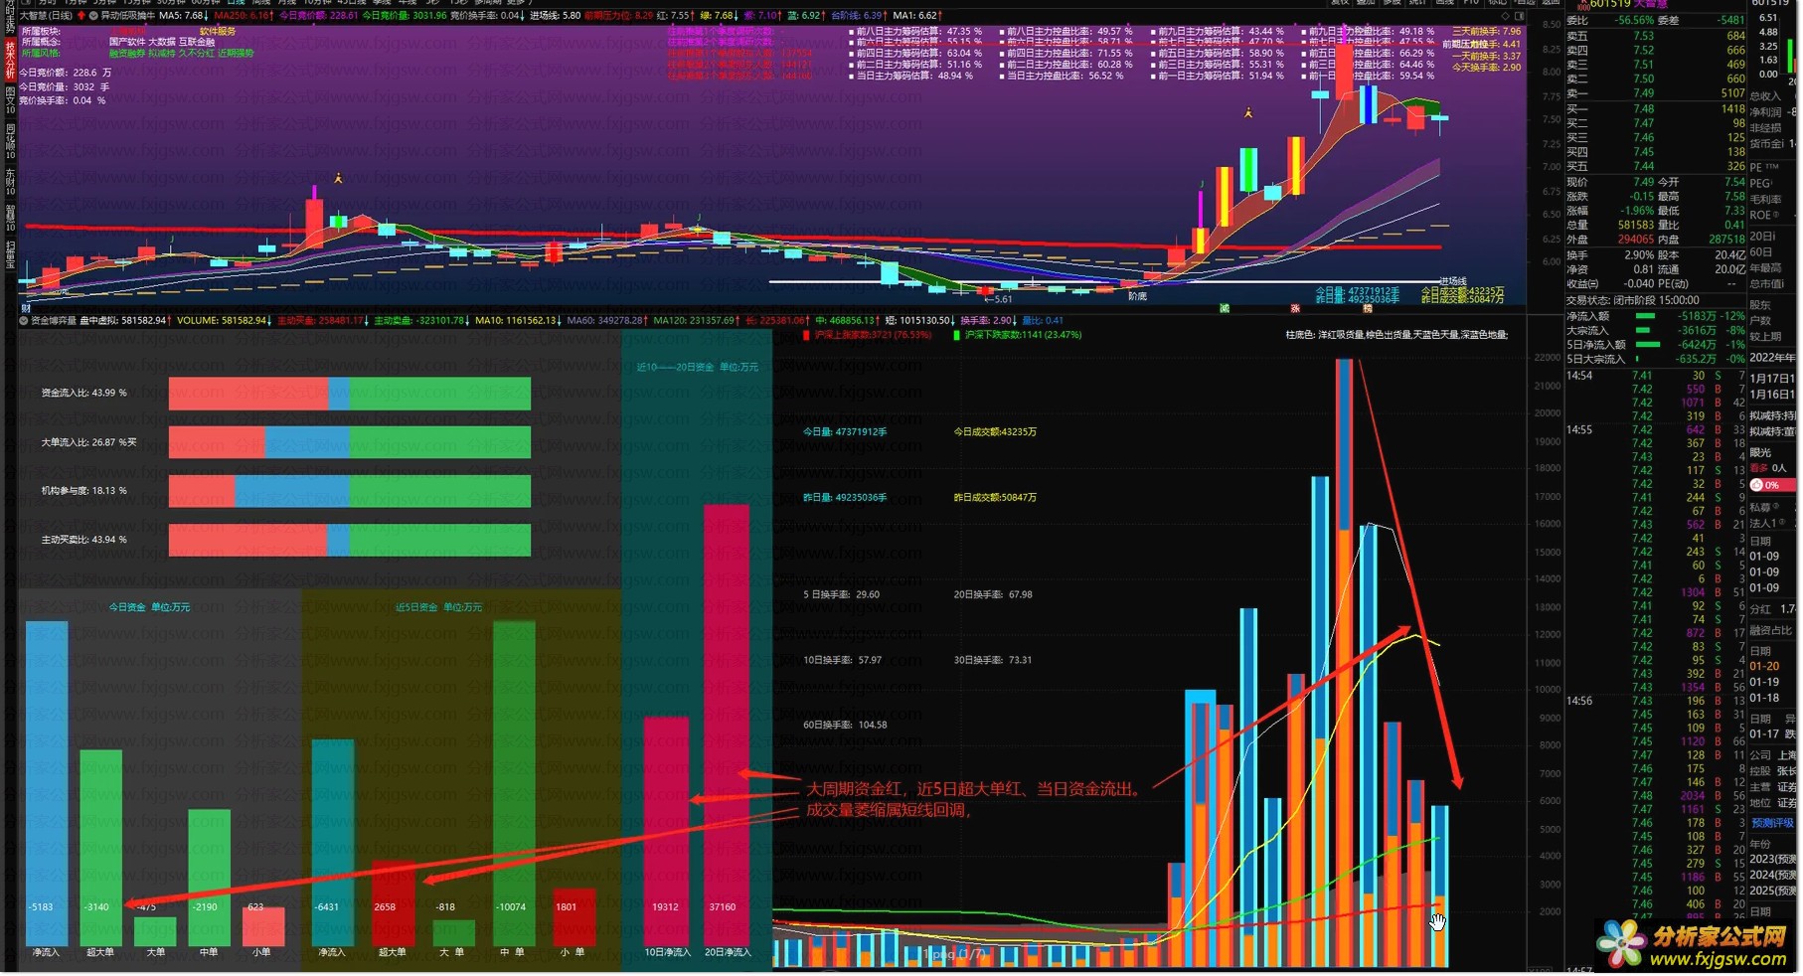Click the 买五 7.44 bid row
Image resolution: width=1803 pixels, height=976 pixels.
1656,166
